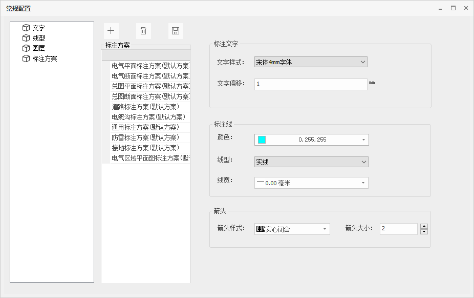Open the 箭头样式 dropdown arrow
The height and width of the screenshot is (298, 474).
pos(325,229)
